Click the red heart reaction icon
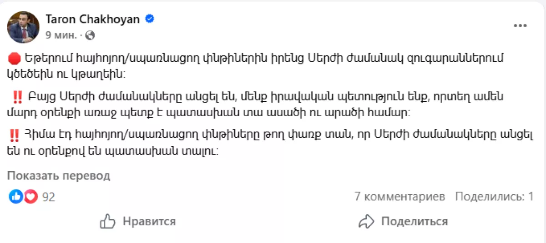Image resolution: width=546 pixels, height=243 pixels. [30, 197]
